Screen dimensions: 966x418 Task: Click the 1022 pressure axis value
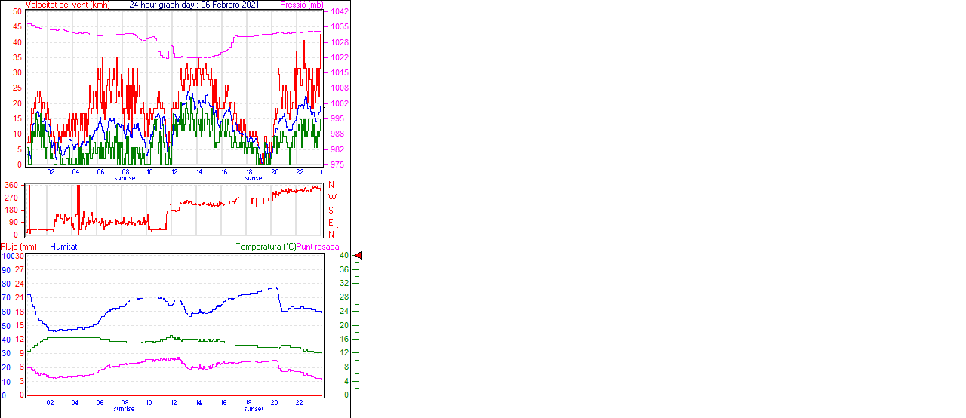coord(340,57)
